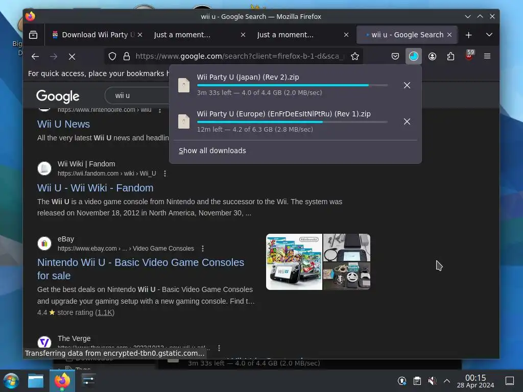Click the file icon for the Europe zip download
This screenshot has height=392, width=523.
click(x=184, y=121)
